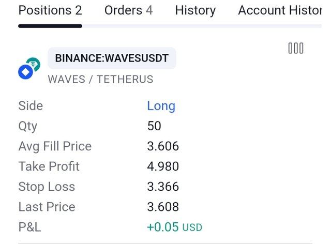Click the WAVES / TETHERUS description
This screenshot has height=245, width=331.
(x=100, y=80)
